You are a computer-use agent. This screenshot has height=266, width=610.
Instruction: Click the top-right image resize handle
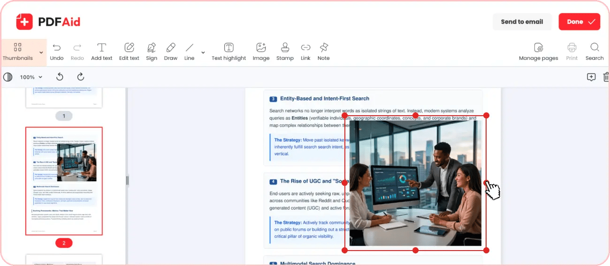486,115
